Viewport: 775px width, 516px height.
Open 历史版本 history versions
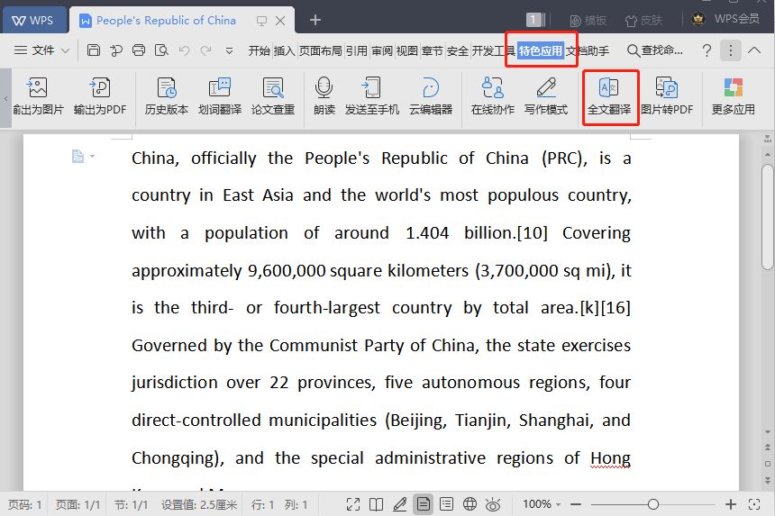(x=167, y=96)
